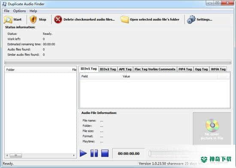Switch to the Ogg Tag tab
The height and width of the screenshot is (168, 236).
point(201,69)
